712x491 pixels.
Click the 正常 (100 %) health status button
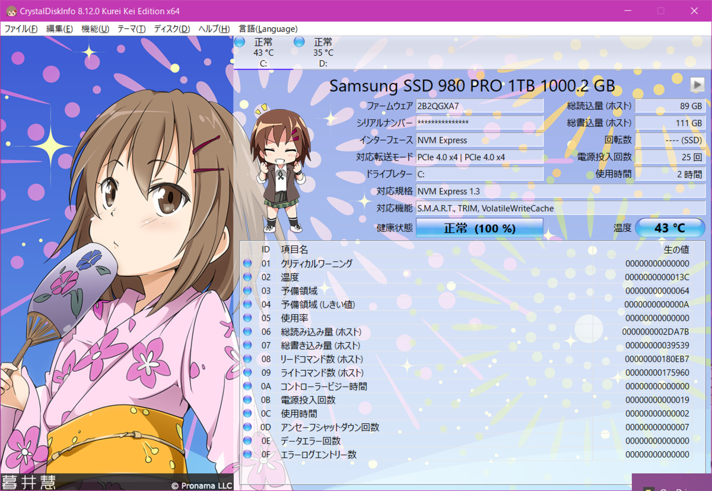point(479,228)
